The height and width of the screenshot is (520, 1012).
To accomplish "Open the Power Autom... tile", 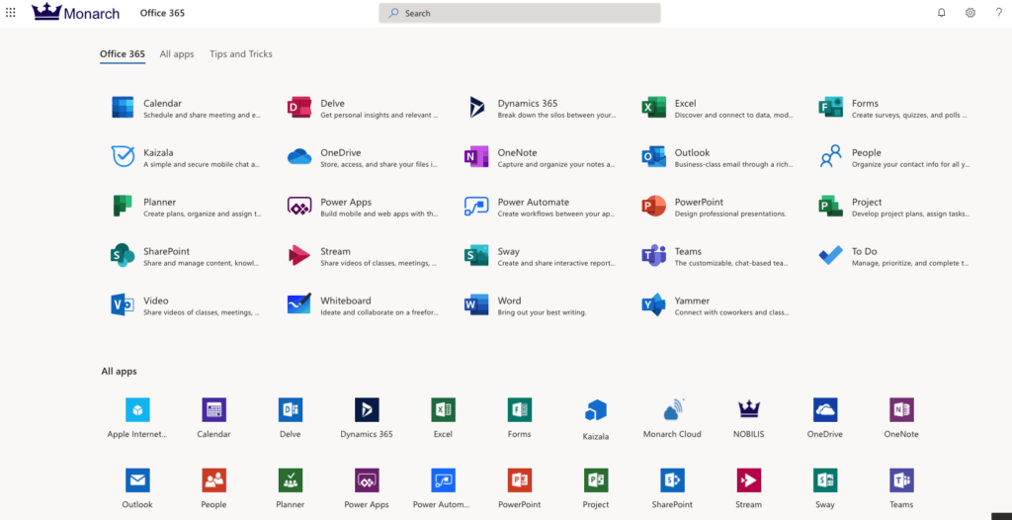I will (444, 488).
